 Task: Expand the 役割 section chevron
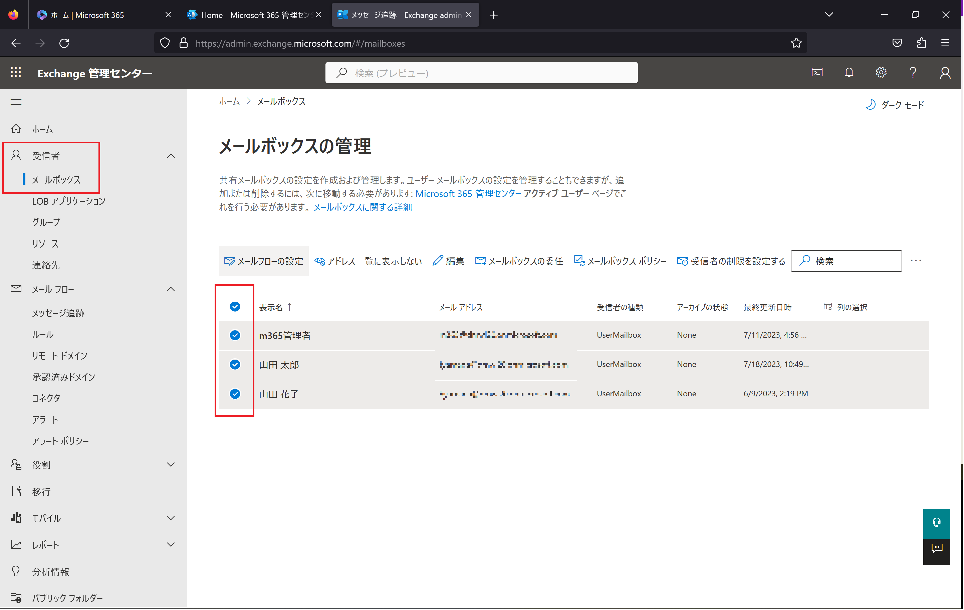click(171, 464)
